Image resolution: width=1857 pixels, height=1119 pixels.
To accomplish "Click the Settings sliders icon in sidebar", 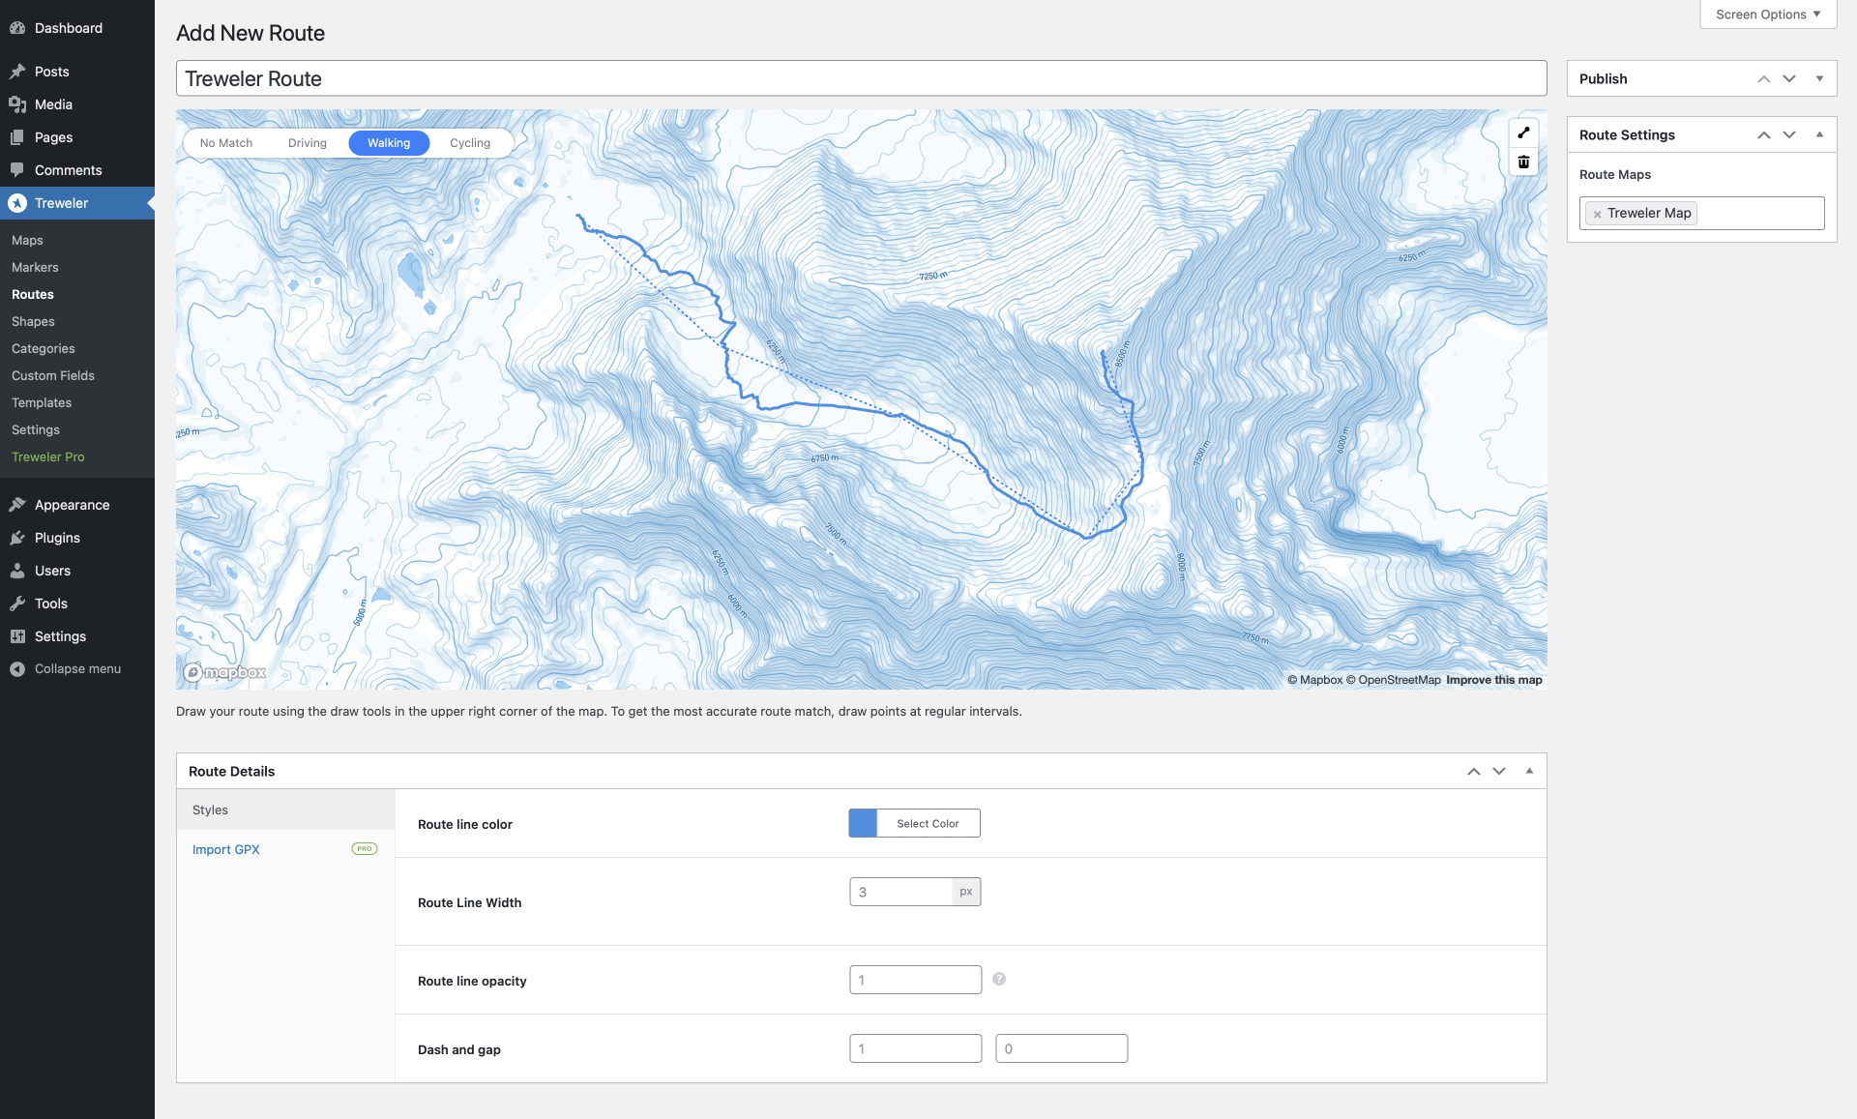I will click(17, 636).
